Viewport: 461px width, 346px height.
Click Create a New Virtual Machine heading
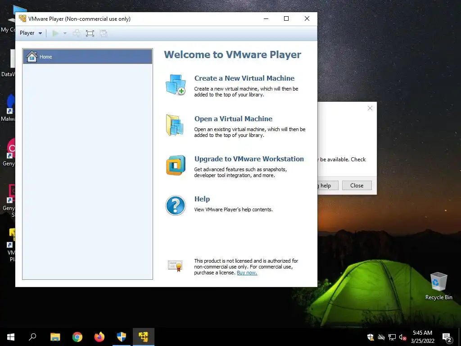coord(244,78)
